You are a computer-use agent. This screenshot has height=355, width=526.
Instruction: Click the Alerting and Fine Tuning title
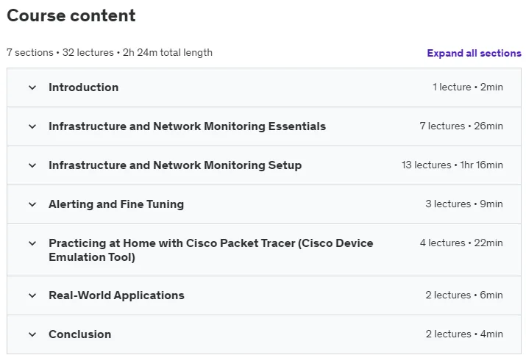pos(116,204)
